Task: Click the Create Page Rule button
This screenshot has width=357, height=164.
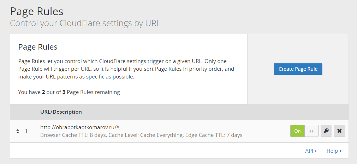Action: click(298, 69)
